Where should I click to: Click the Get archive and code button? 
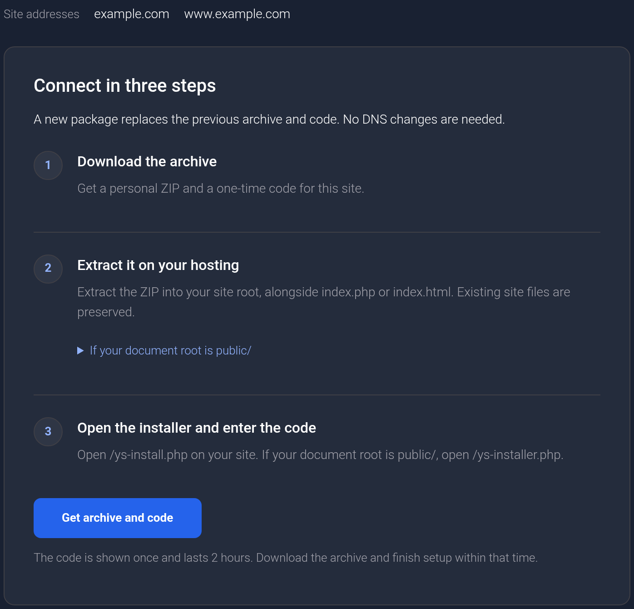click(x=117, y=518)
